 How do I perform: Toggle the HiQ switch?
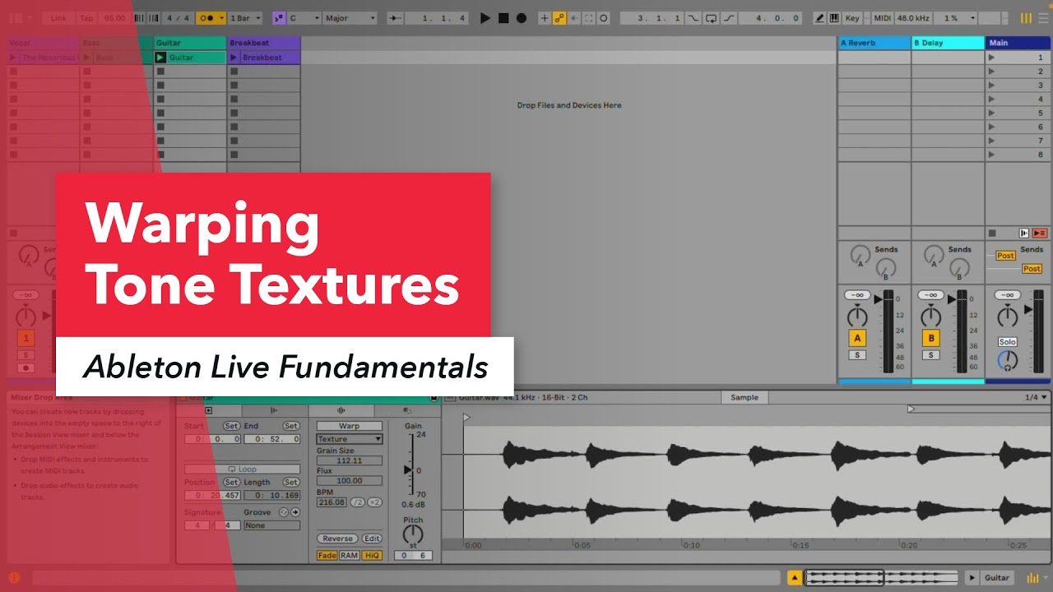(x=373, y=556)
